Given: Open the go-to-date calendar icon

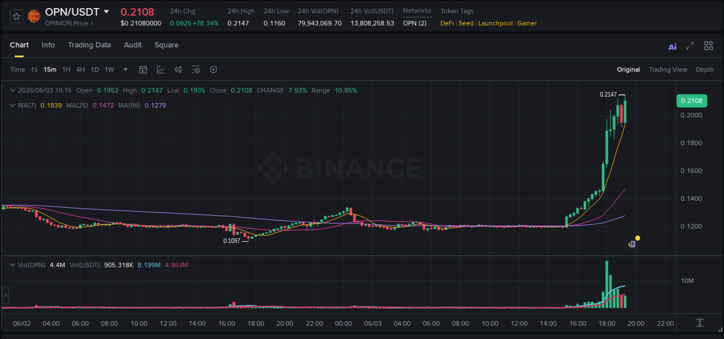Looking at the screenshot, I should (143, 69).
